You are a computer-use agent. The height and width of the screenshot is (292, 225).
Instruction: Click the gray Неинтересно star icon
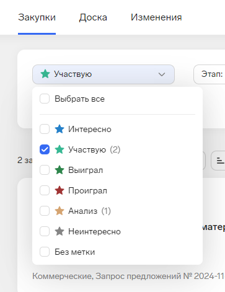point(60,231)
